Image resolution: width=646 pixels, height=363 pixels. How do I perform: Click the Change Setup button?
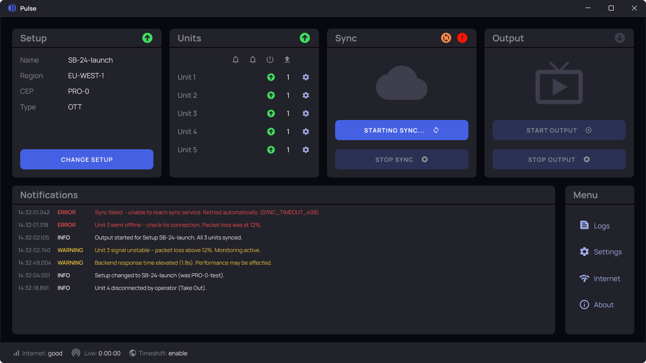87,159
